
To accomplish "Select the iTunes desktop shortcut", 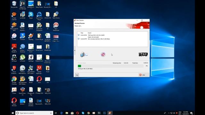I will click(x=14, y=37).
